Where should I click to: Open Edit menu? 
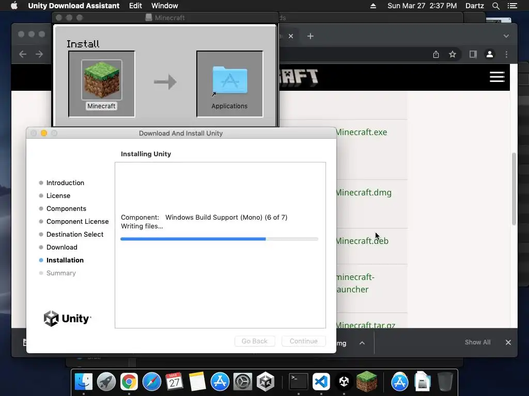[x=135, y=6]
